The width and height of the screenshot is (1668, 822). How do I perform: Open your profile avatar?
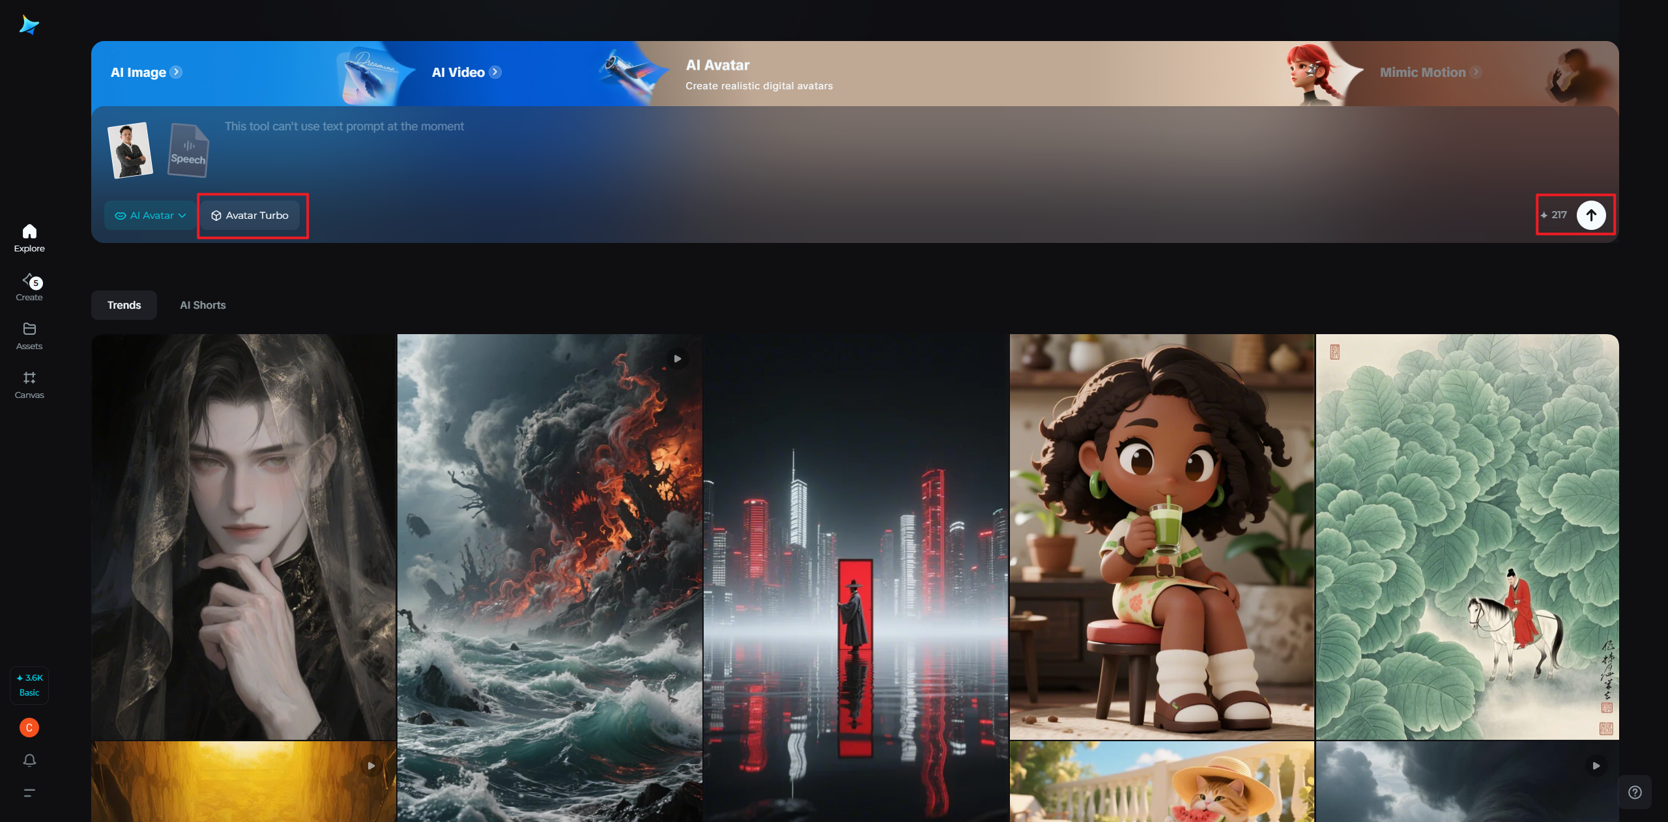(x=29, y=728)
